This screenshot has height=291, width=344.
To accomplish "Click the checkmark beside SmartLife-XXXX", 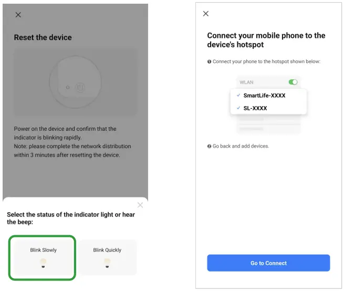I will [238, 95].
